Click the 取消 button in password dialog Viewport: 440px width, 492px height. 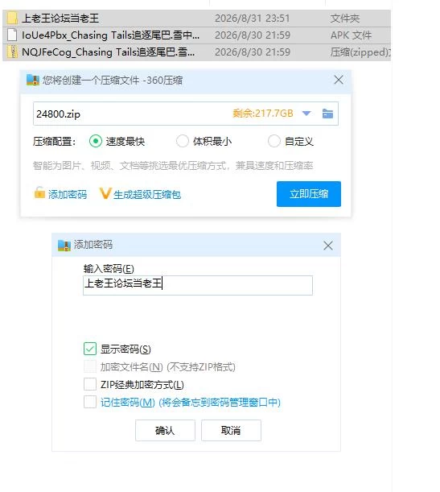pyautogui.click(x=231, y=430)
